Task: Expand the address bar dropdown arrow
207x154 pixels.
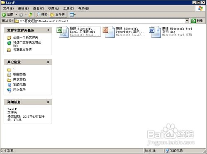Action: coord(187,21)
